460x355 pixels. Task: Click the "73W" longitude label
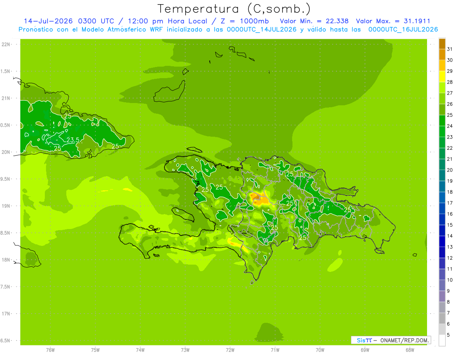click(185, 350)
